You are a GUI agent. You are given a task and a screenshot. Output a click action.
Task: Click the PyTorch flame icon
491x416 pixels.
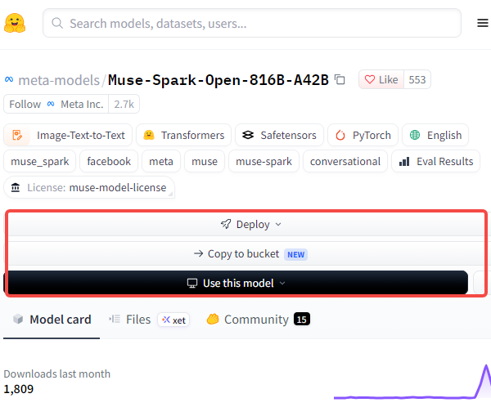point(340,135)
